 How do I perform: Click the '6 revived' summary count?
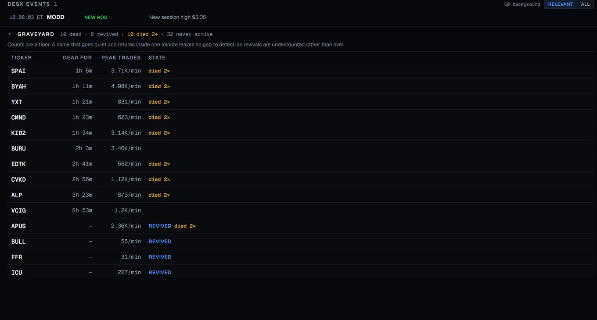tap(104, 34)
